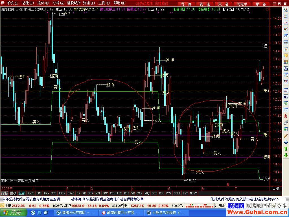
Task: Click the 日线 period label at bottom right
Action: 276,188
